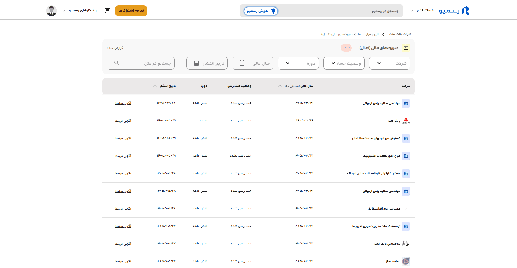Click the حسابرسی نشده status cell

(241, 156)
